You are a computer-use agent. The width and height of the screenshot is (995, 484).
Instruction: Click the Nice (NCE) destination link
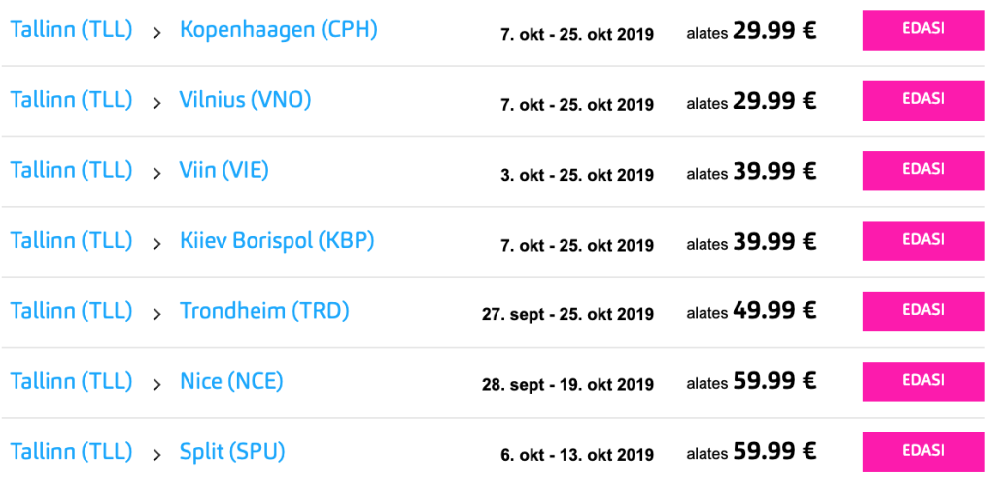[231, 382]
